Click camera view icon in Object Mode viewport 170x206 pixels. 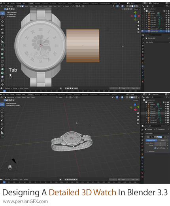click(138, 120)
